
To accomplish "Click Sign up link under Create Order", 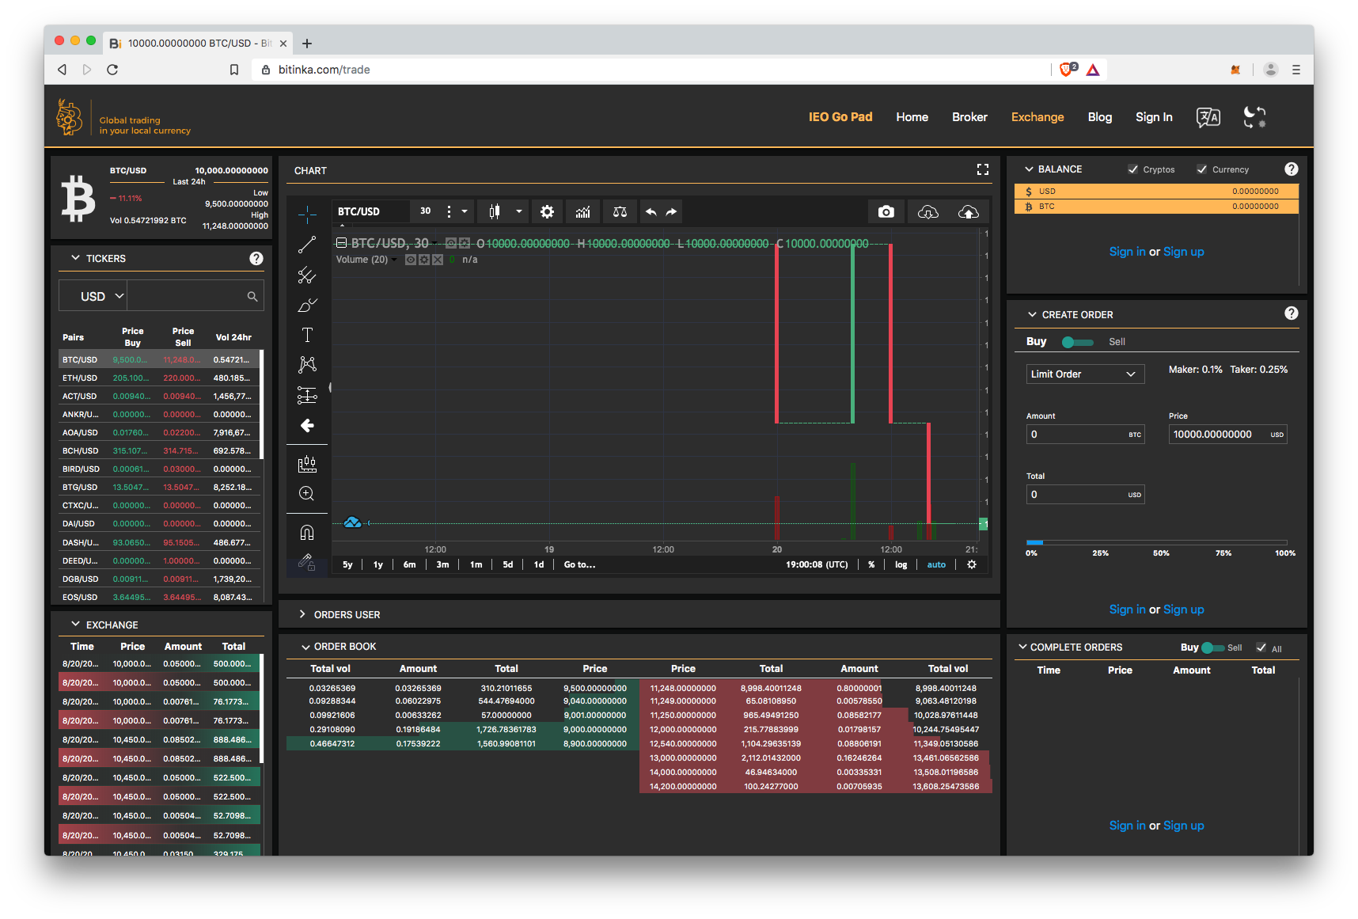I will click(x=1184, y=610).
